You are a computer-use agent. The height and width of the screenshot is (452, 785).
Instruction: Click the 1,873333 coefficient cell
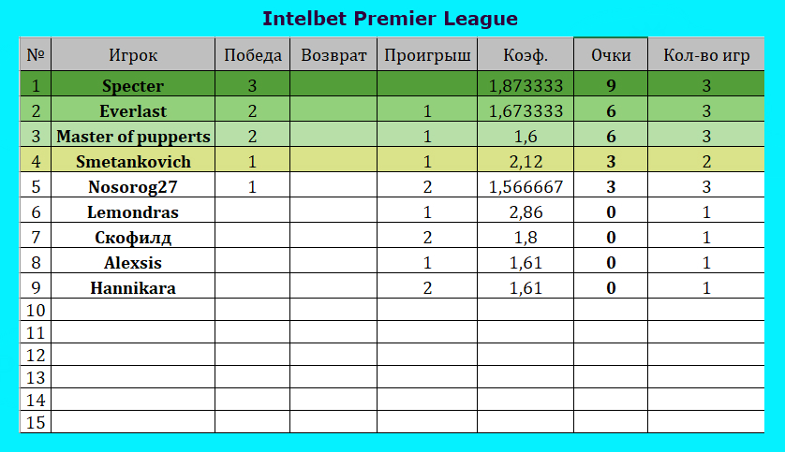pyautogui.click(x=526, y=84)
